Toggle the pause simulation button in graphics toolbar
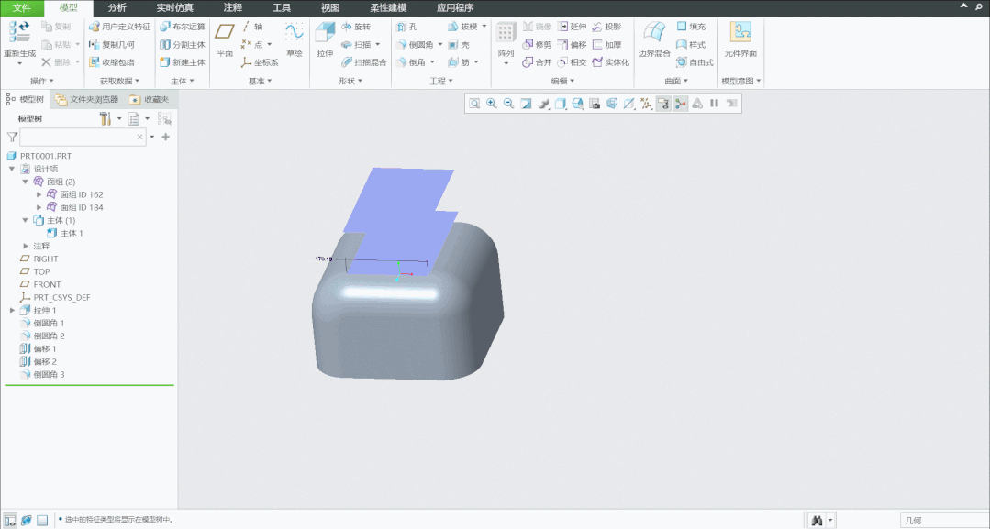This screenshot has width=990, height=529. pyautogui.click(x=714, y=104)
